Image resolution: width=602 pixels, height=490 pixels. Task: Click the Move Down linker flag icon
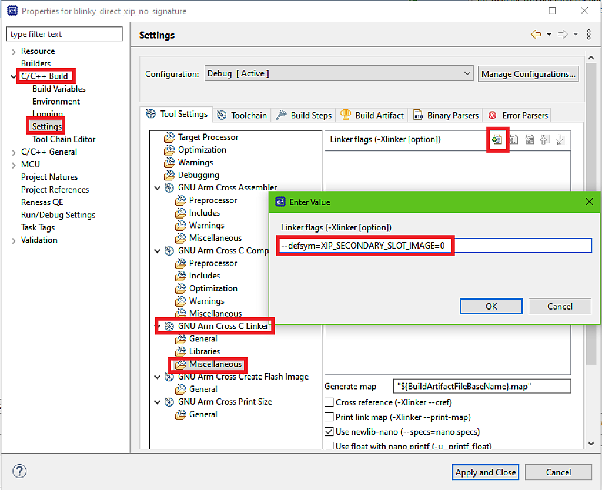560,139
